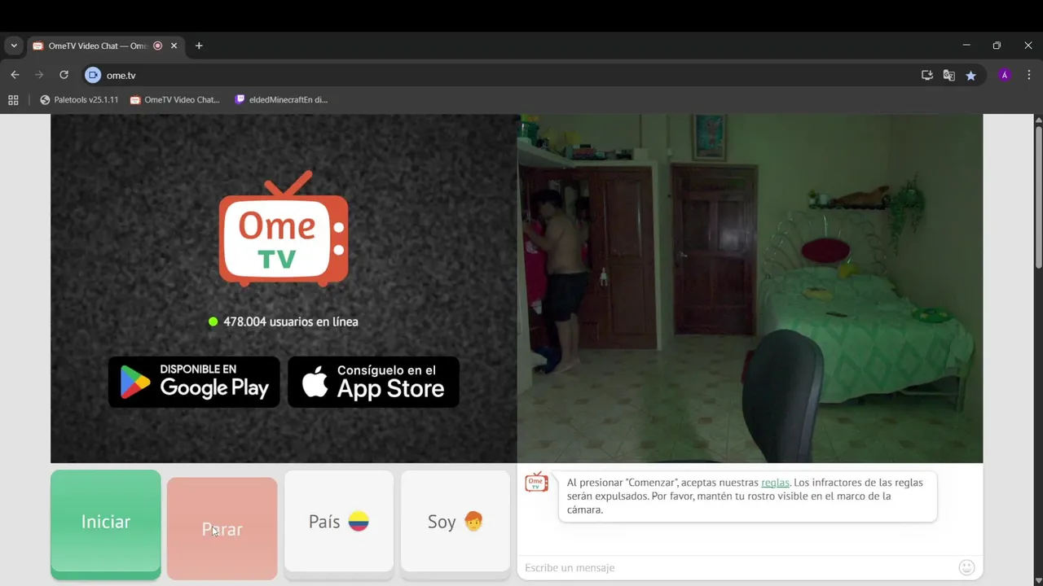Restore the browser window size
1043x586 pixels.
coord(997,46)
